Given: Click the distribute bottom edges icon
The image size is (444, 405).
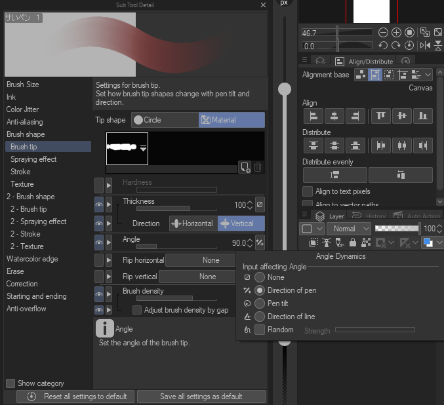Looking at the screenshot, I should point(355,145).
